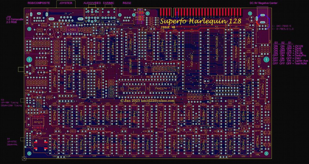The height and width of the screenshot is (164, 309).
Task: Select the RS232 port label
Action: click(x=126, y=3)
